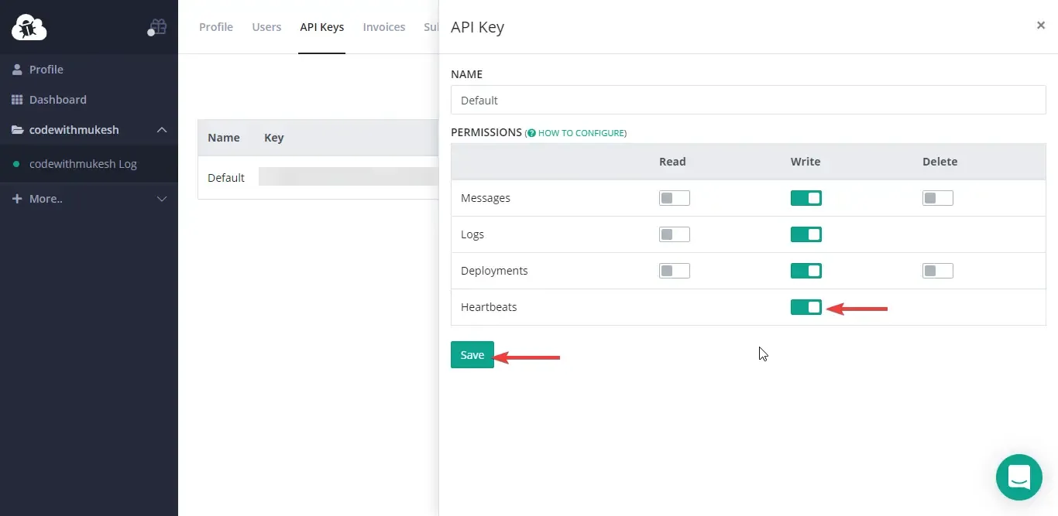Screen dimensions: 1058x516
Task: Click the codewithmukesh folder icon
Action: pyautogui.click(x=17, y=129)
